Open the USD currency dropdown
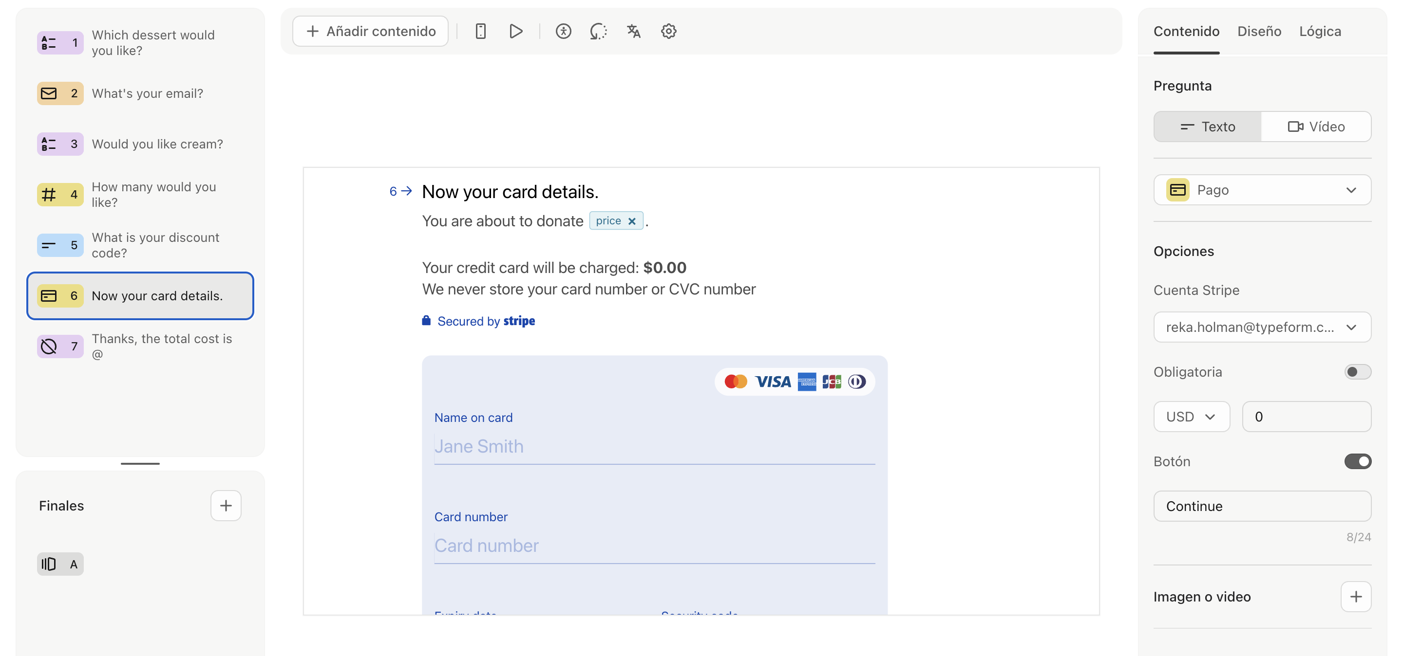The image size is (1403, 656). click(1191, 416)
